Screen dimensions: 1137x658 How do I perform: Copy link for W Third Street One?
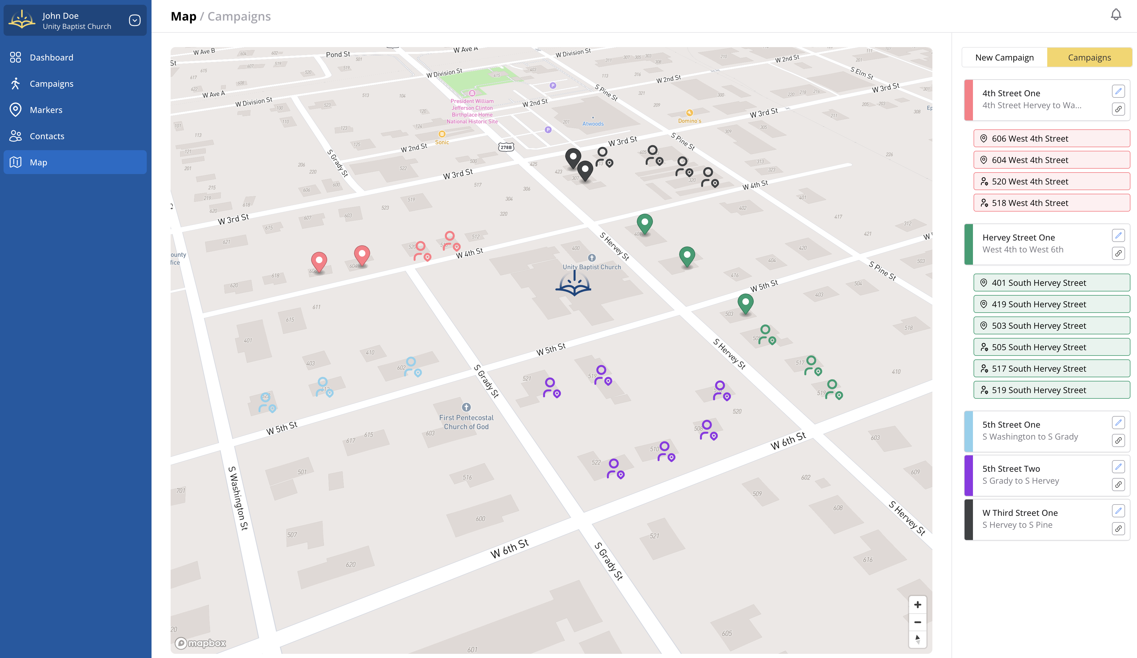pos(1118,529)
